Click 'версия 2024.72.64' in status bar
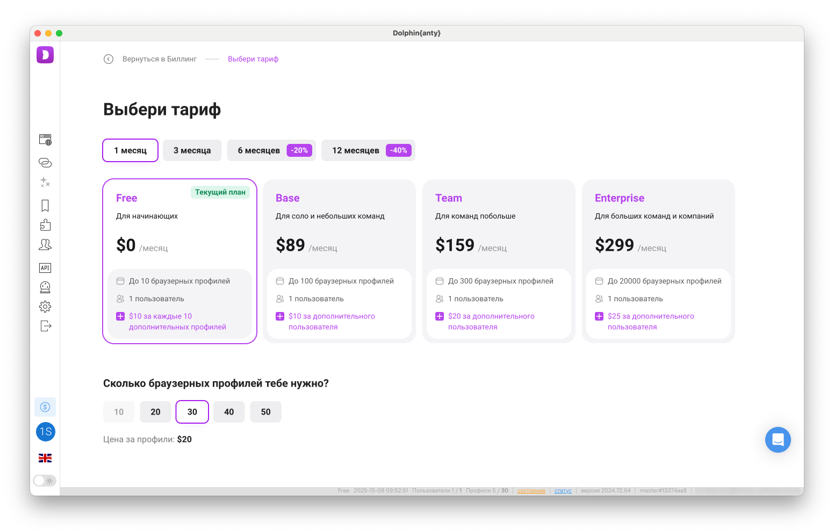The height and width of the screenshot is (530, 834). click(x=606, y=491)
